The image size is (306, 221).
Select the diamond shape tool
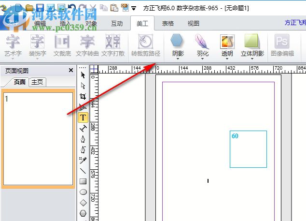point(83,203)
